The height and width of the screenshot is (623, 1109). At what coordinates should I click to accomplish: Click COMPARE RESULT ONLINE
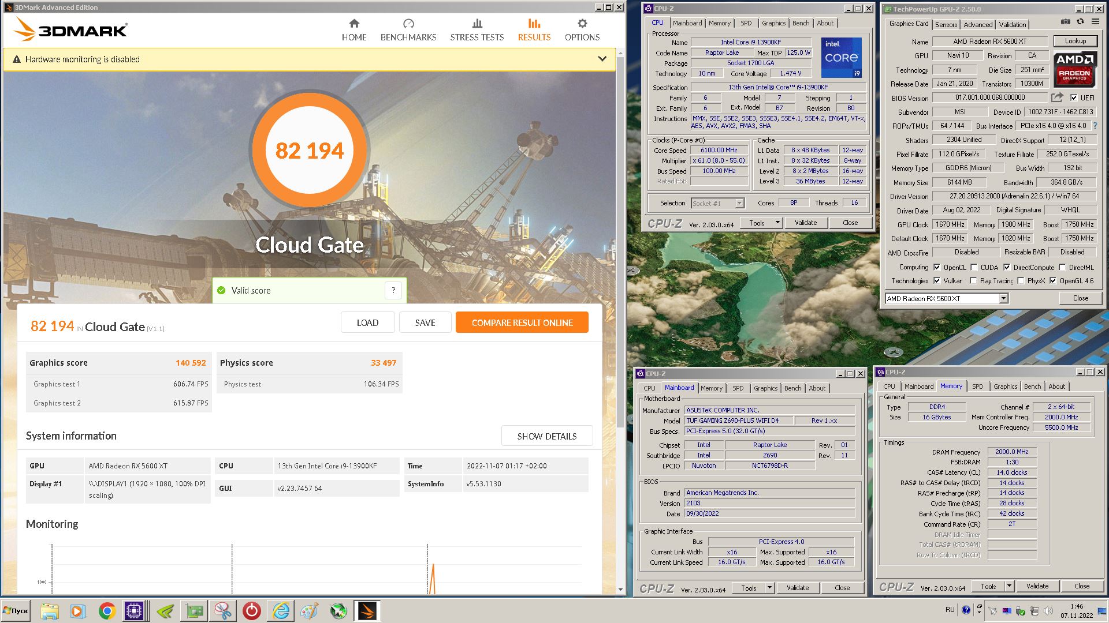tap(522, 322)
